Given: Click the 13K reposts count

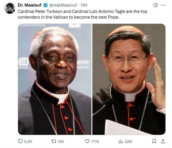Looking at the screenshot, I should [x=61, y=142].
